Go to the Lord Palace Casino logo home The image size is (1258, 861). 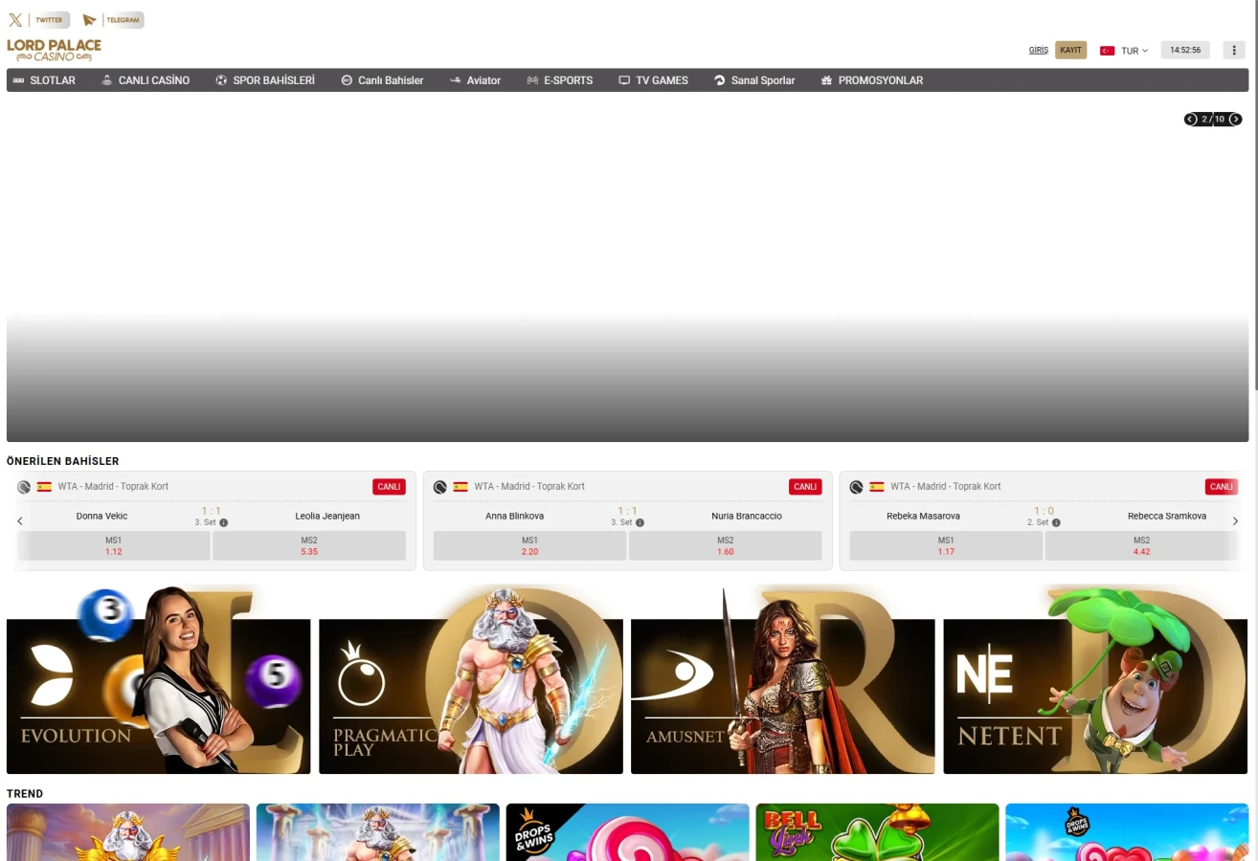pos(54,50)
